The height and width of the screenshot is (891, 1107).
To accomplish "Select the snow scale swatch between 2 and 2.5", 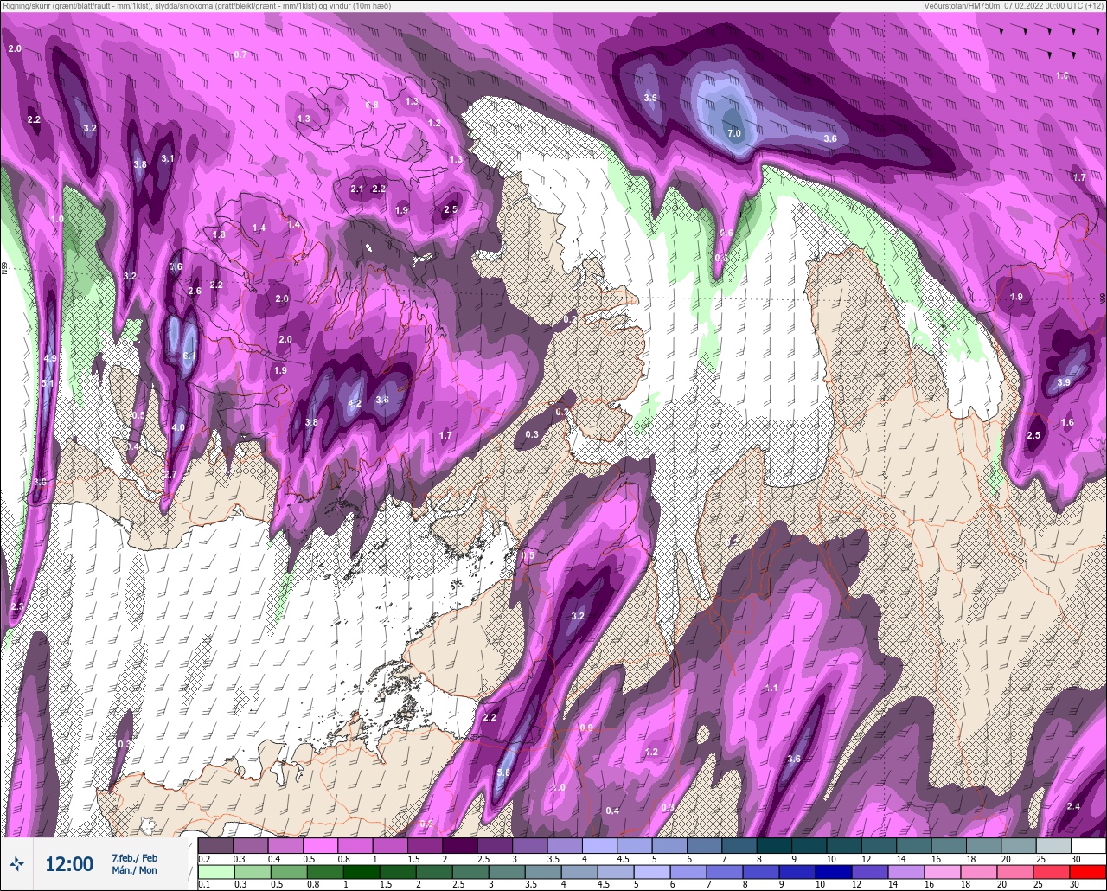I will pos(459,845).
